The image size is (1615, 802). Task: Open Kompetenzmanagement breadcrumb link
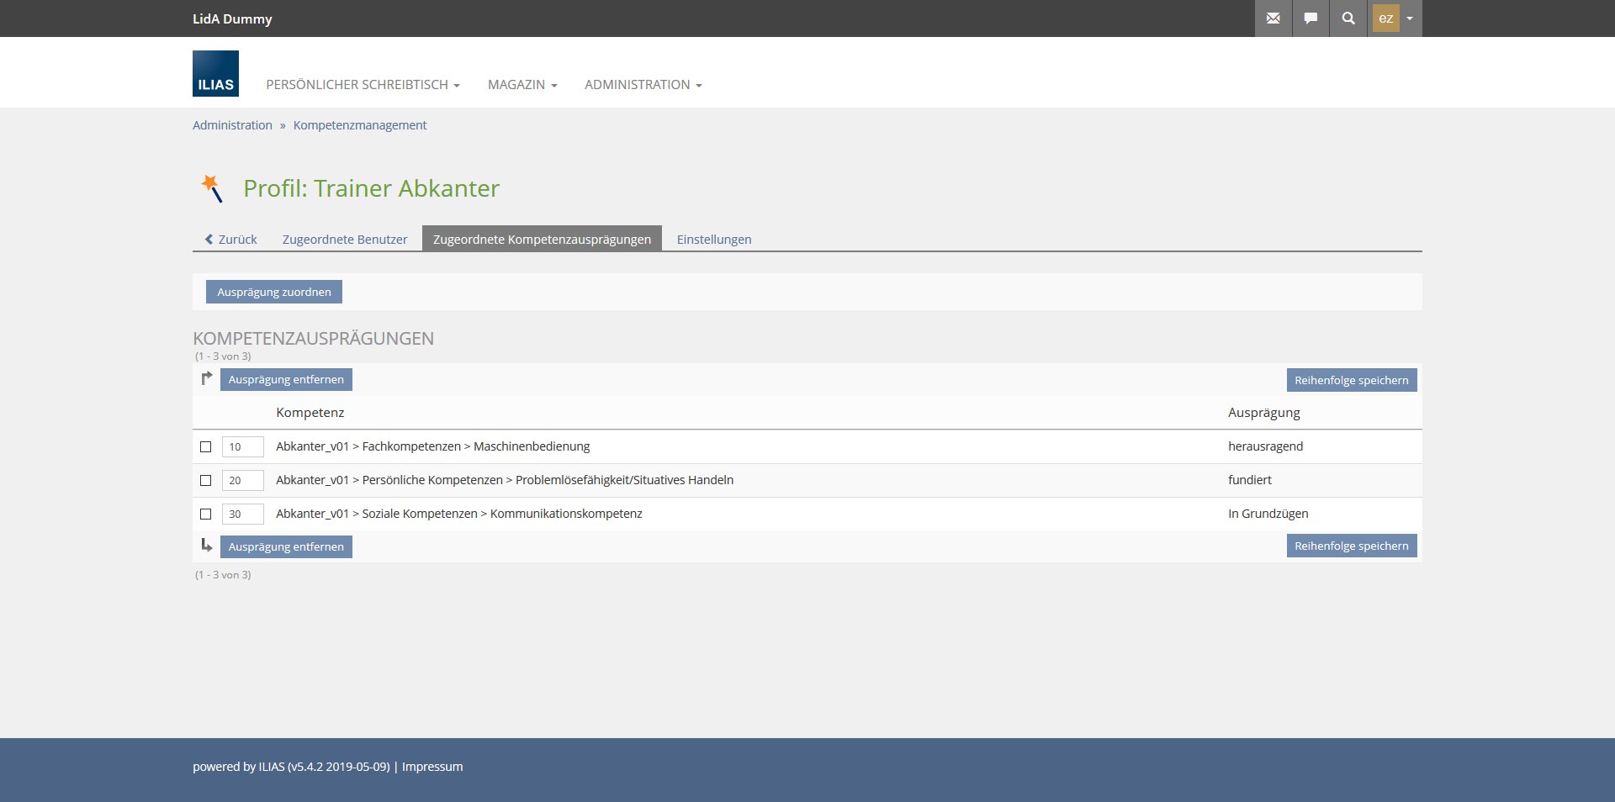click(x=360, y=125)
